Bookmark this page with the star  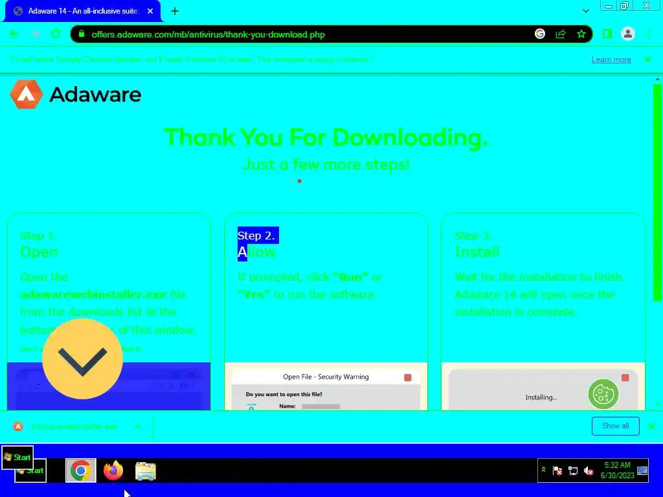click(581, 34)
